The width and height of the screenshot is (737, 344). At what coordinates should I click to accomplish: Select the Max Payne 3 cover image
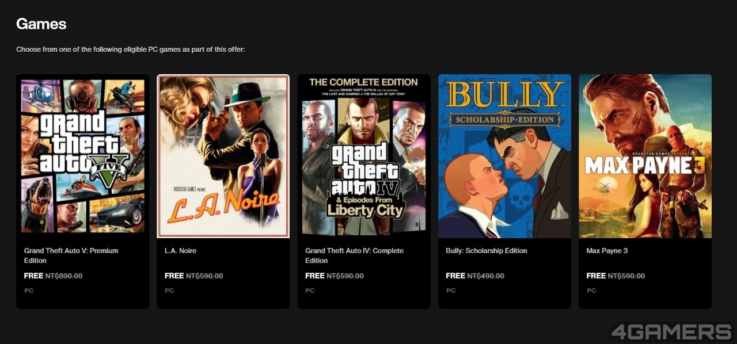click(645, 156)
